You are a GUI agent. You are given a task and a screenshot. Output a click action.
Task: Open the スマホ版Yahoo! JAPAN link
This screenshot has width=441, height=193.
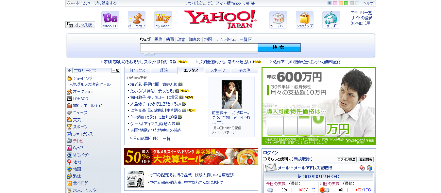pos(236,3)
